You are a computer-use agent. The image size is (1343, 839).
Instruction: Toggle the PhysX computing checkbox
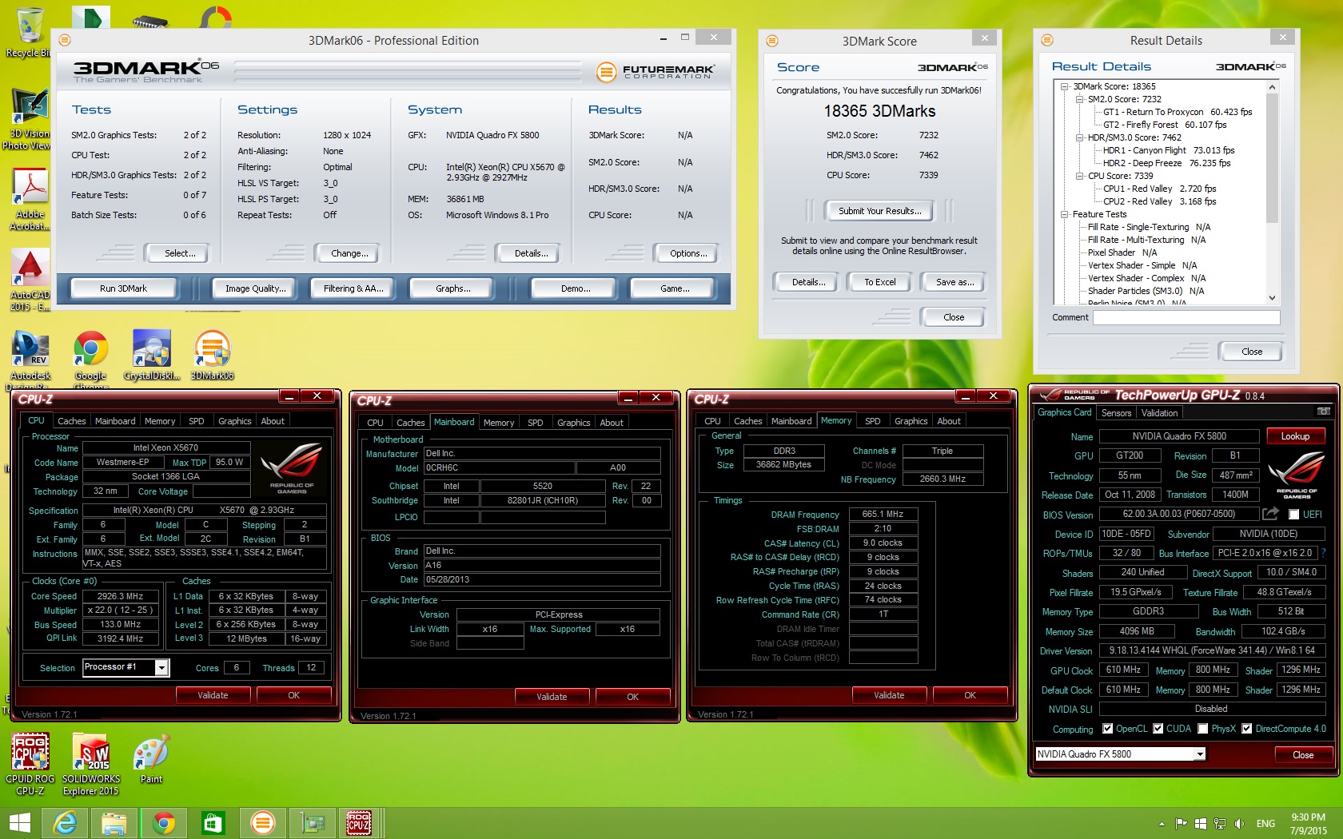(x=1202, y=729)
